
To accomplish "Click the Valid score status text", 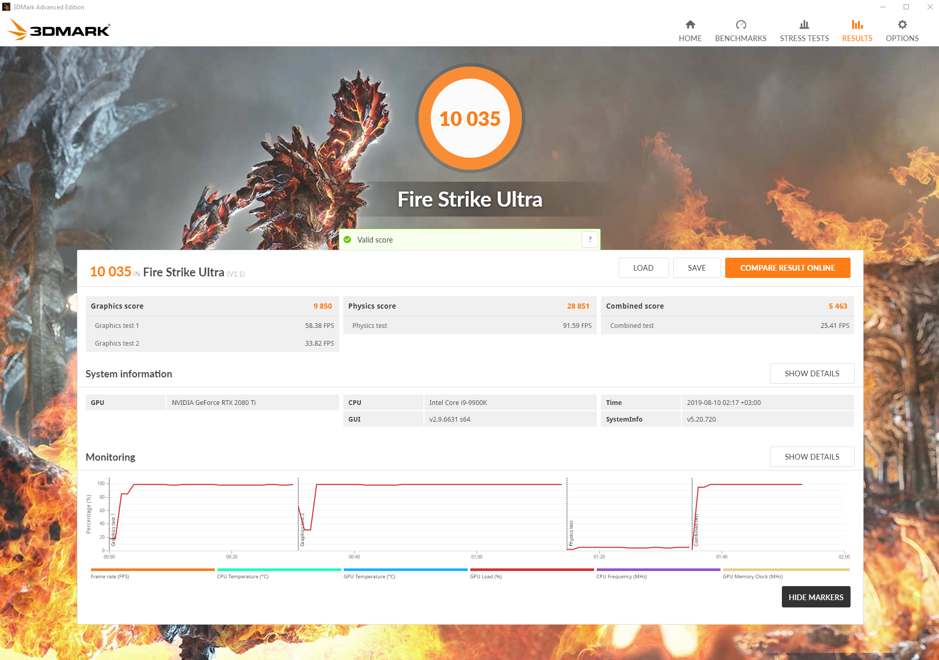I will click(375, 240).
